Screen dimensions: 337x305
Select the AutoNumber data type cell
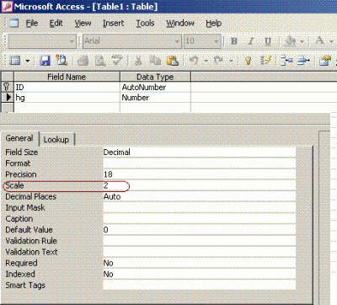(x=155, y=87)
